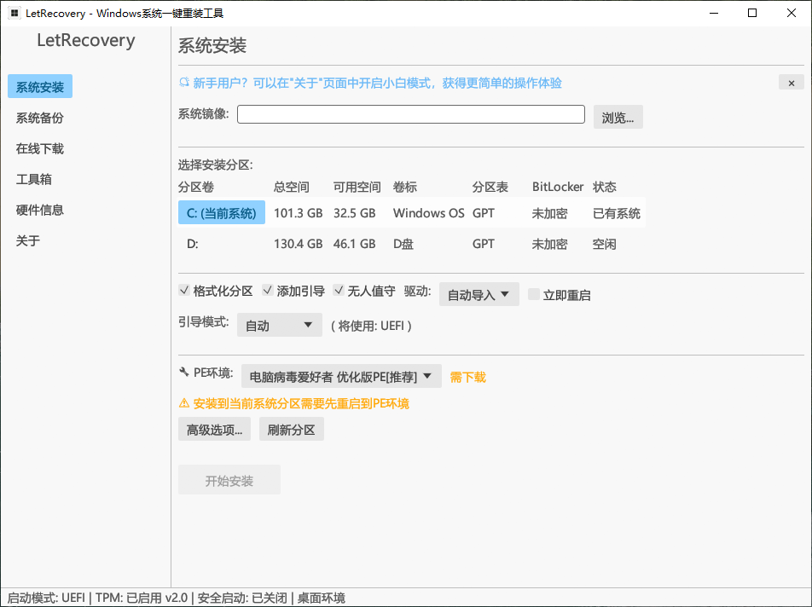Click the 安全启动: 已关闭 status entry
812x607 pixels.
point(242,598)
